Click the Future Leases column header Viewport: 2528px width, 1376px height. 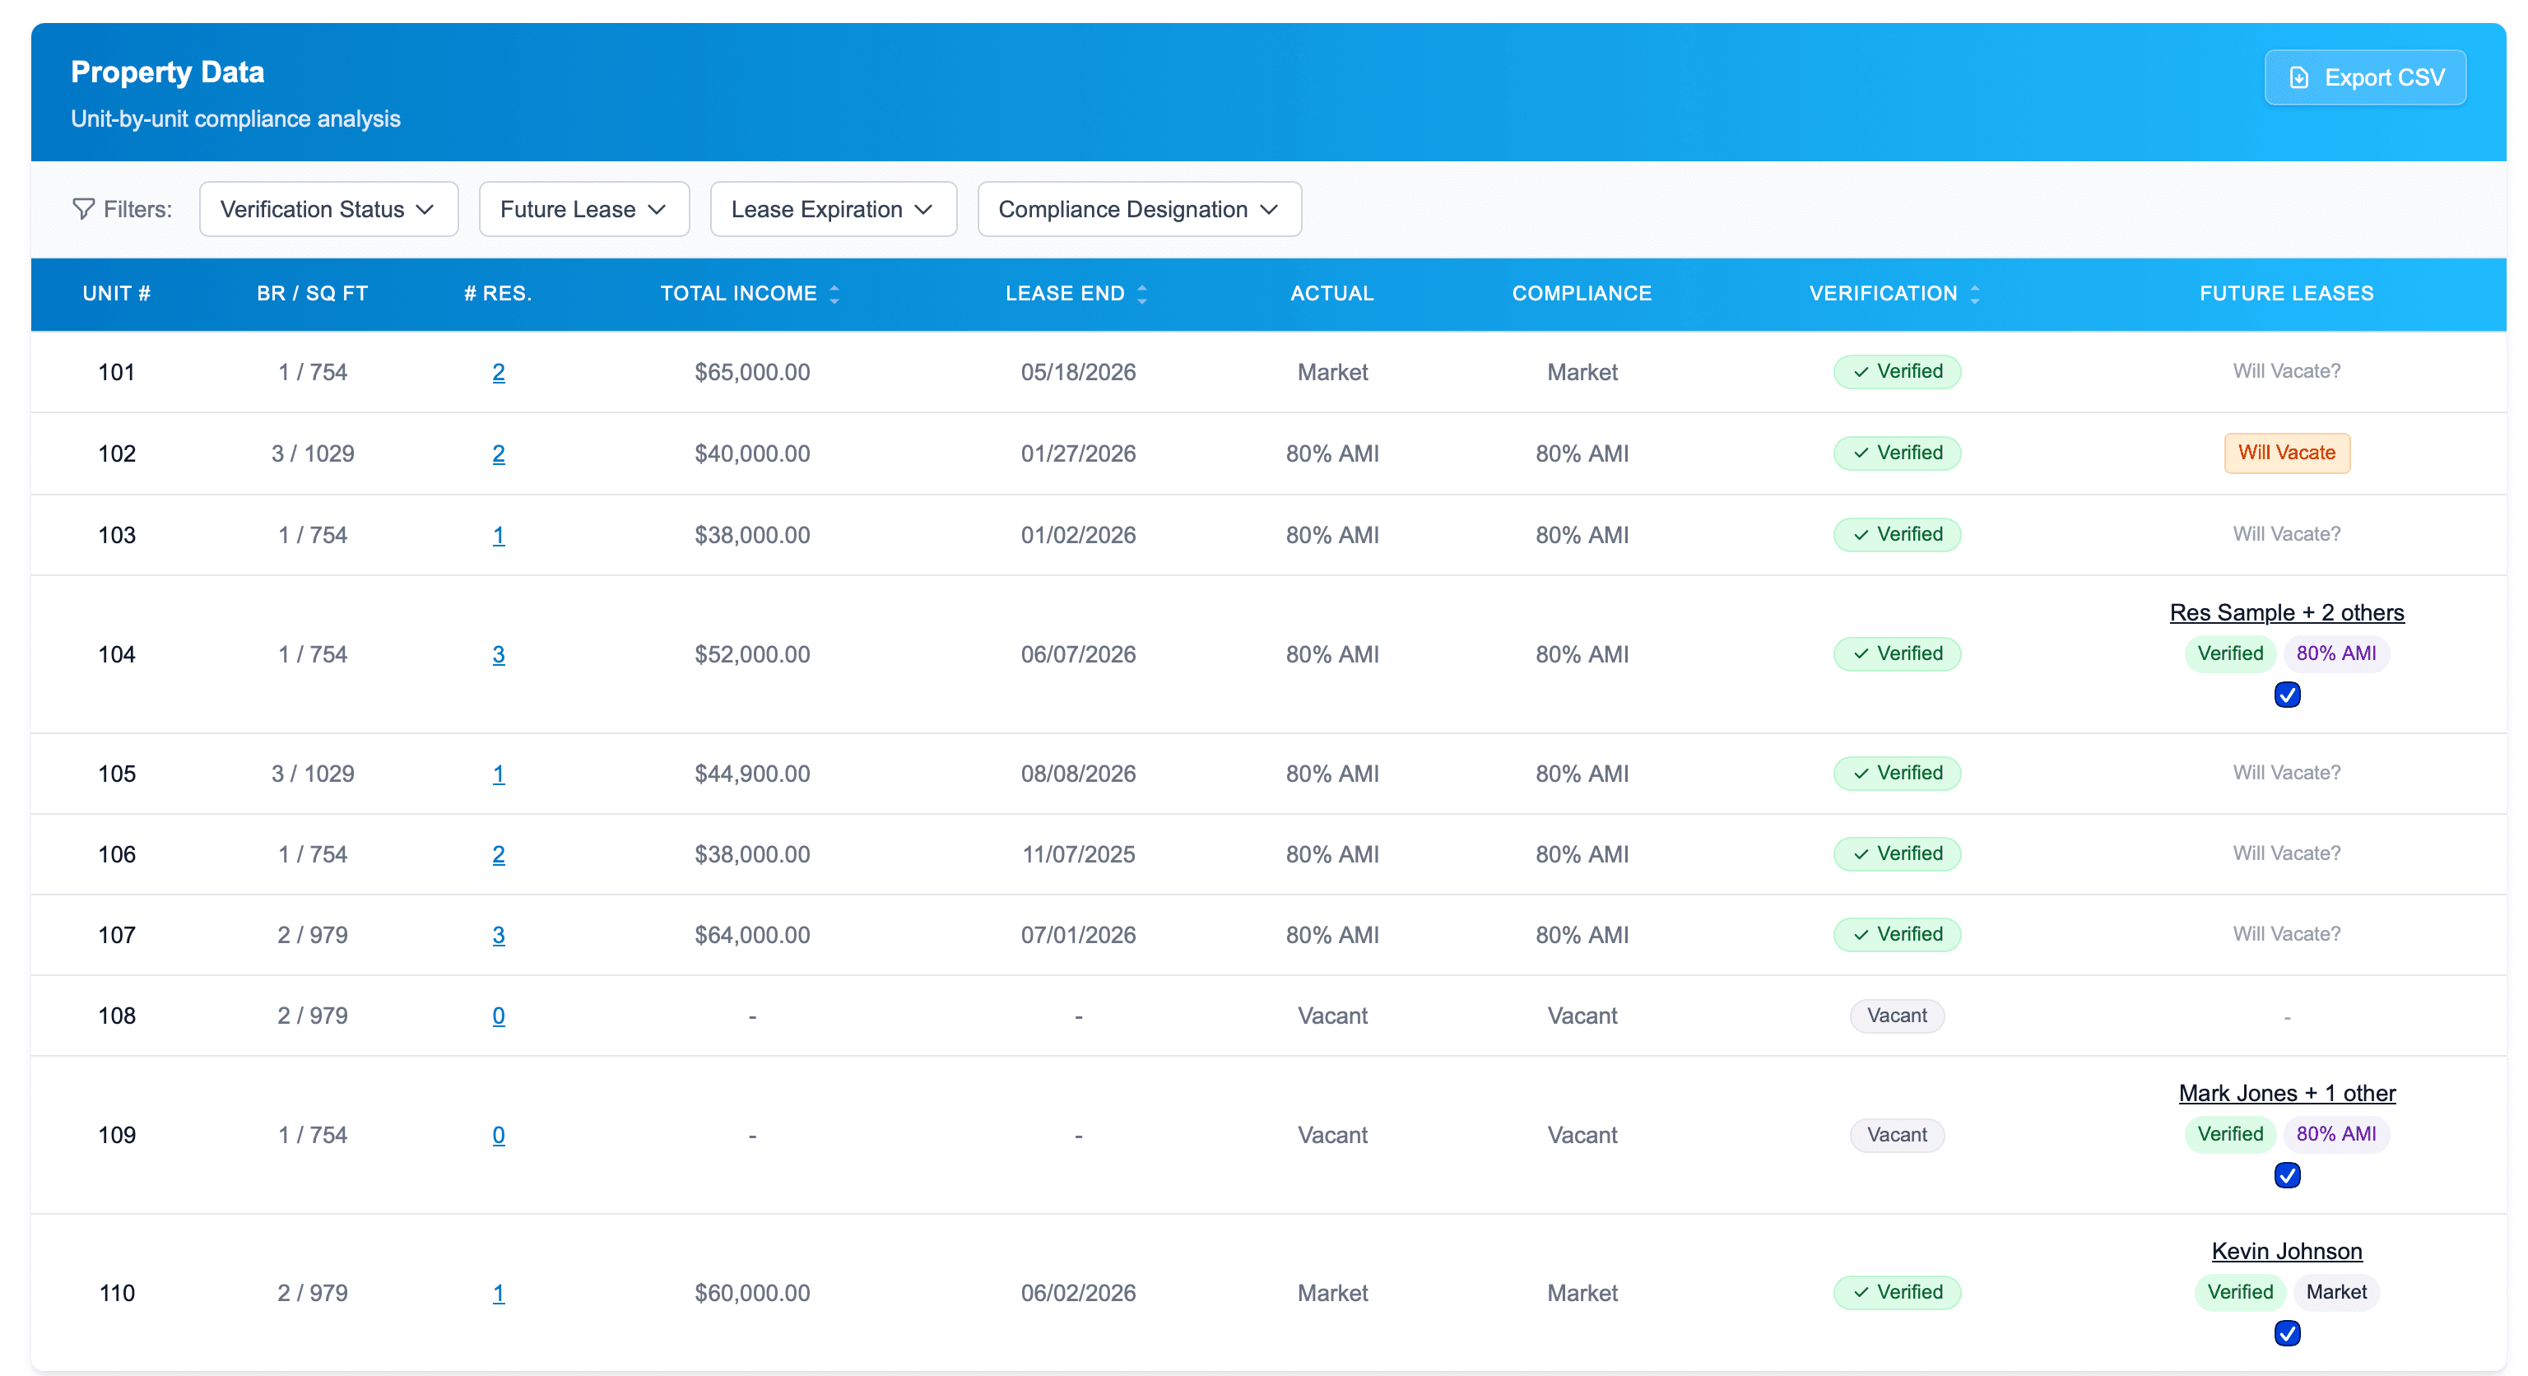click(x=2287, y=294)
